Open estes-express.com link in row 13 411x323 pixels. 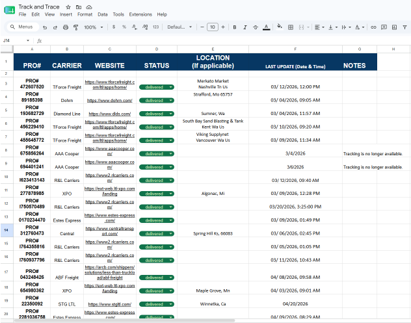click(109, 218)
